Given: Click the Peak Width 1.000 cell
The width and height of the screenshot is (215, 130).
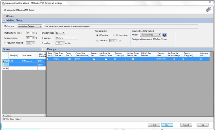Looking at the screenshot, I should pos(82,59).
